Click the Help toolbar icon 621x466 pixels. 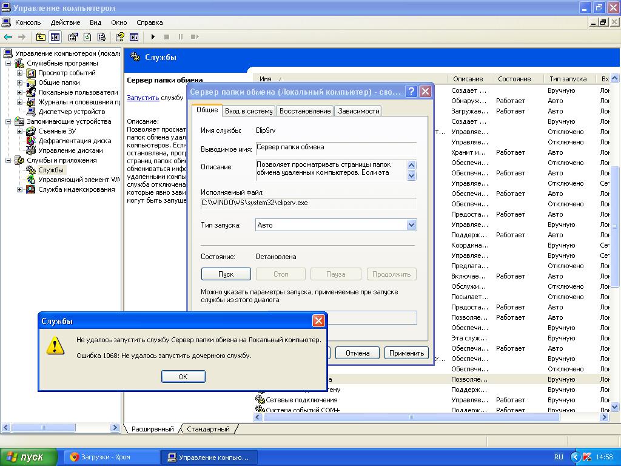[x=119, y=37]
